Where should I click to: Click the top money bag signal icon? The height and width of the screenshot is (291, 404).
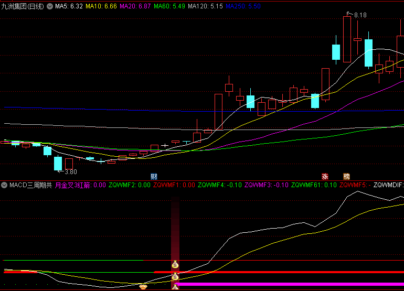tap(175, 265)
